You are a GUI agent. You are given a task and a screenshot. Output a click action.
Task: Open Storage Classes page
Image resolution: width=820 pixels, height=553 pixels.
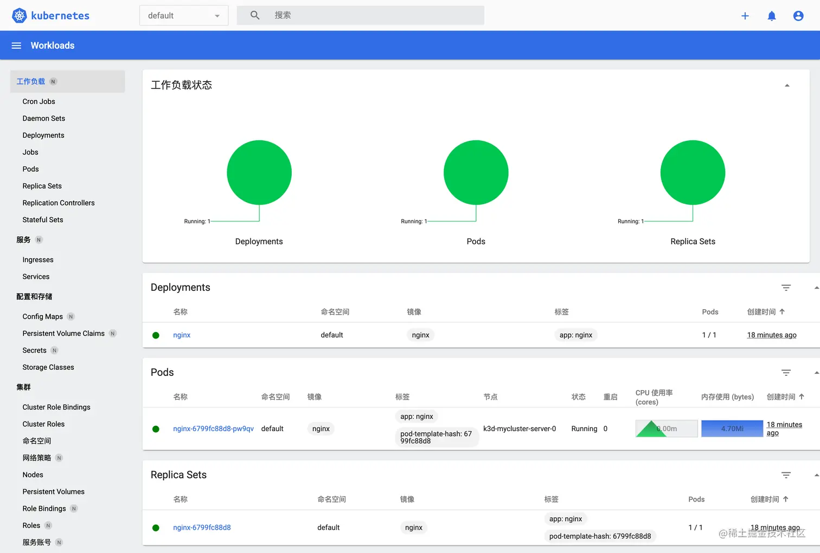click(48, 367)
